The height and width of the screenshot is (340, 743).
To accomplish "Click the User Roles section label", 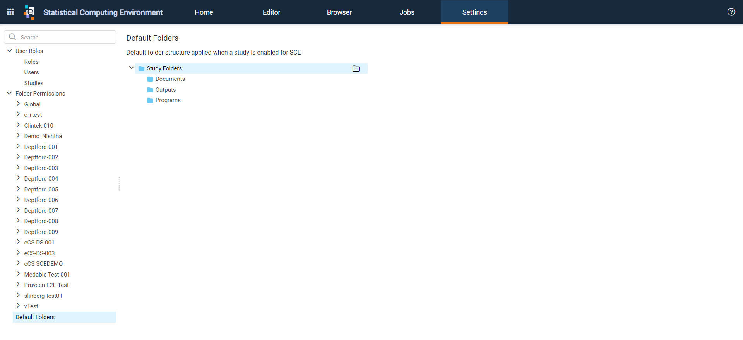I will [29, 51].
